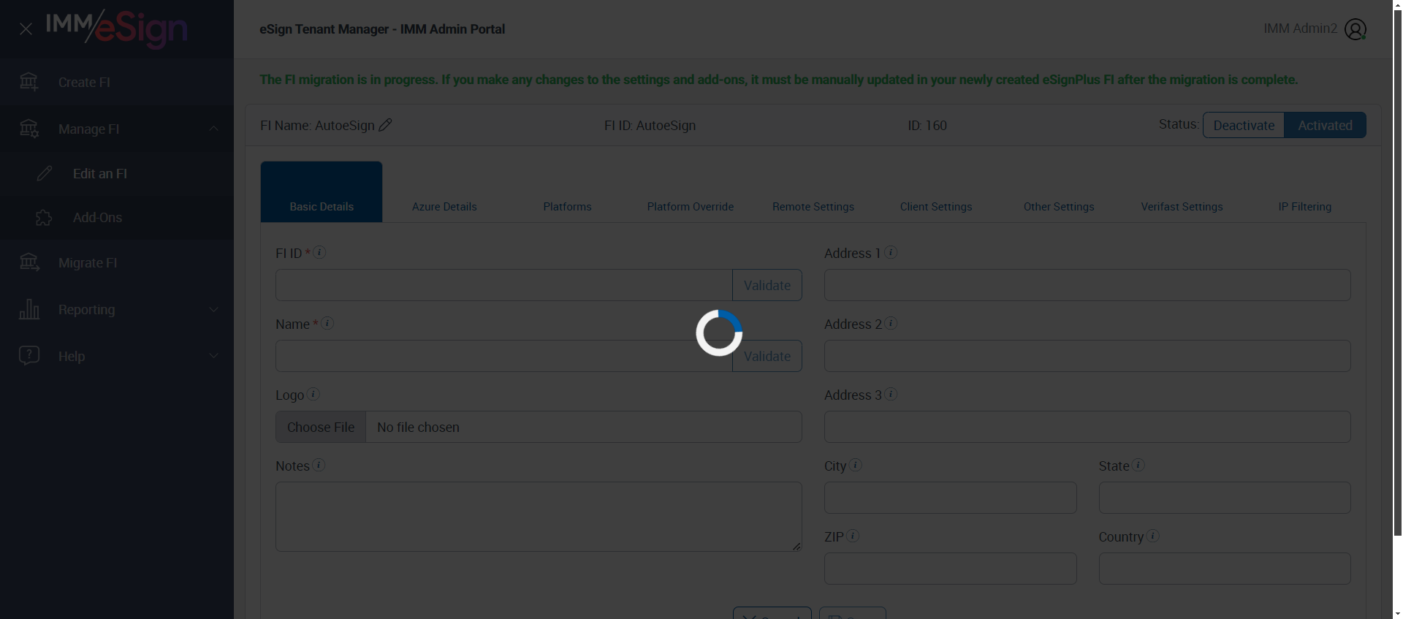The height and width of the screenshot is (619, 1403).
Task: Switch to the Platforms tab
Action: 567,207
